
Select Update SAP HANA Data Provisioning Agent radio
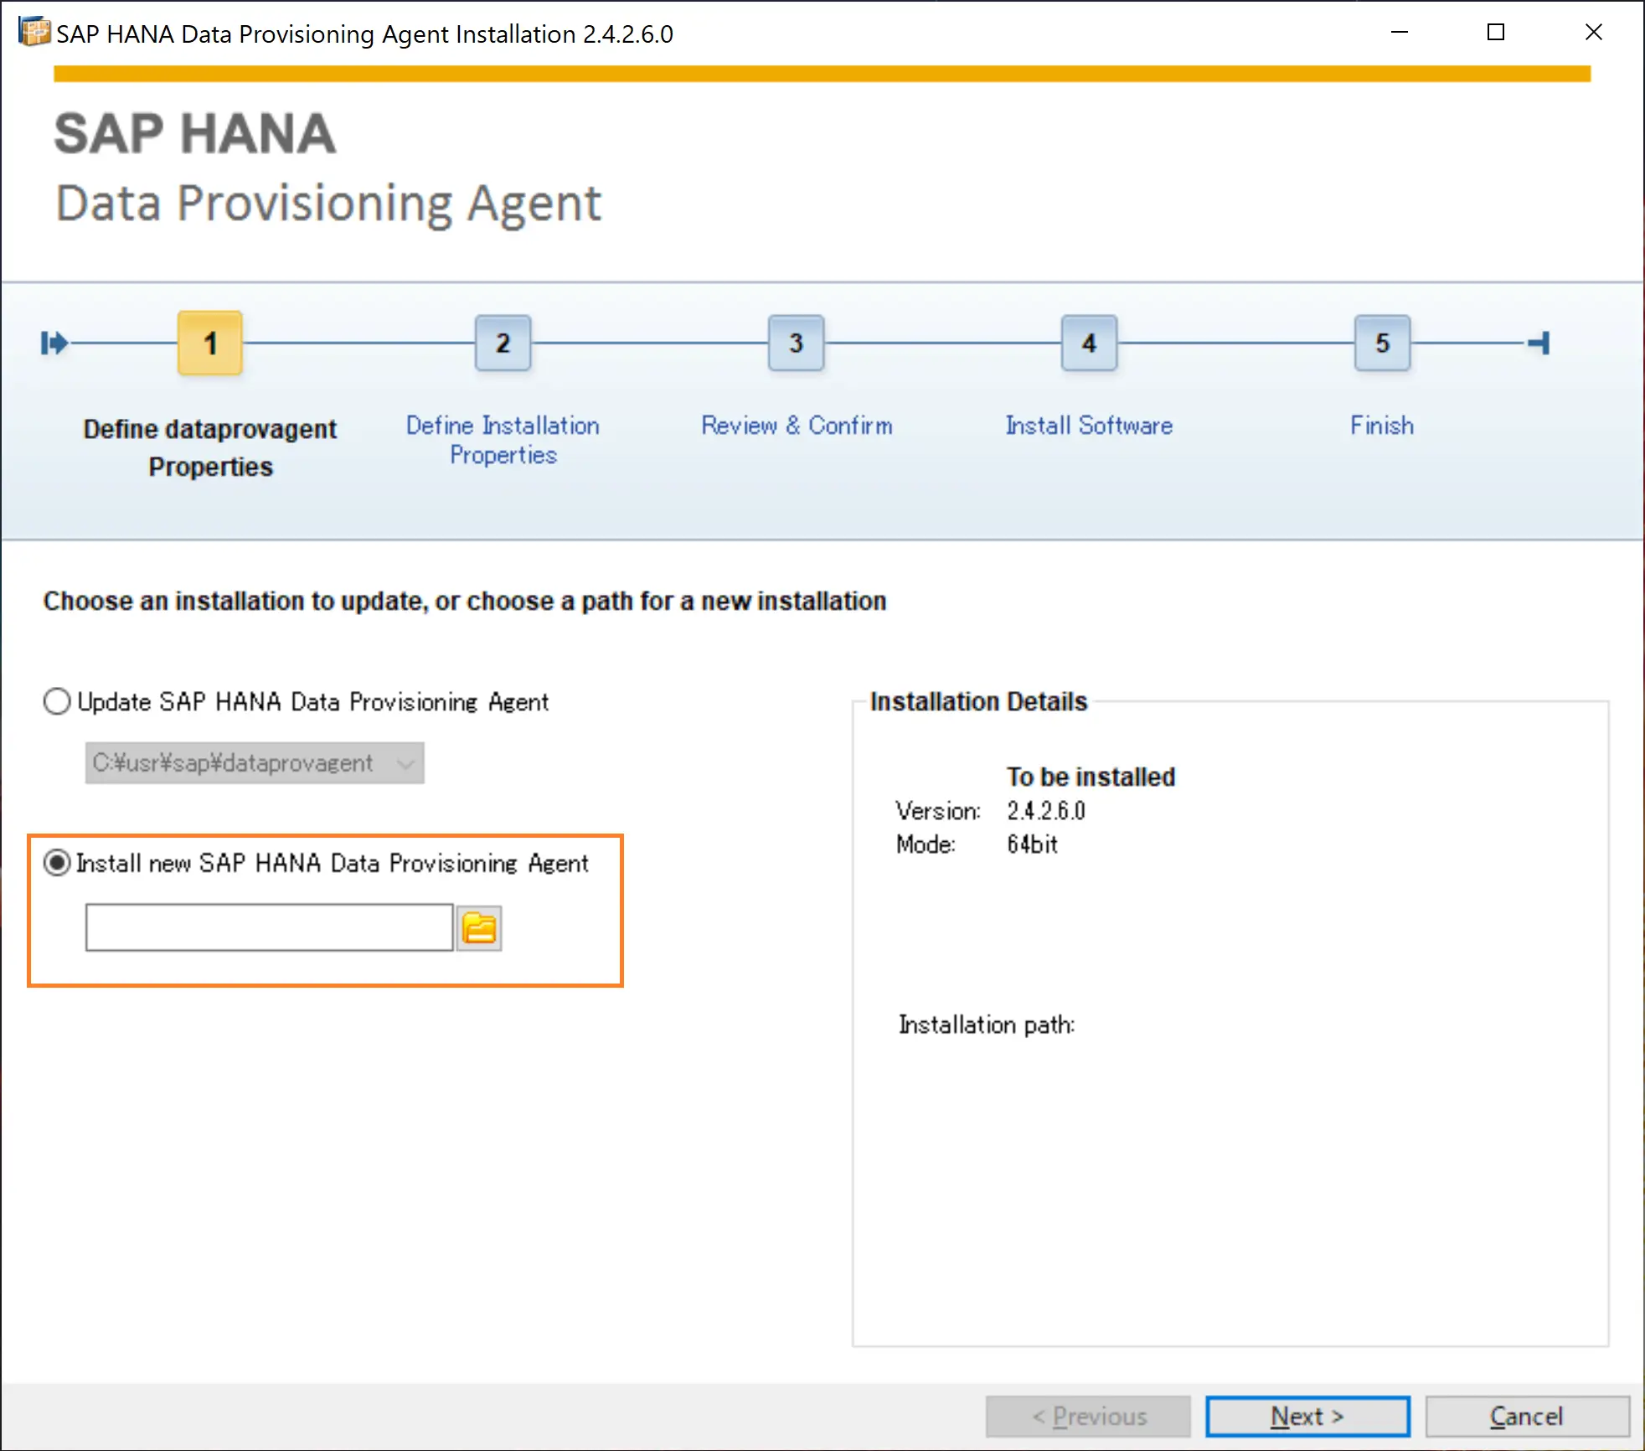tap(57, 701)
